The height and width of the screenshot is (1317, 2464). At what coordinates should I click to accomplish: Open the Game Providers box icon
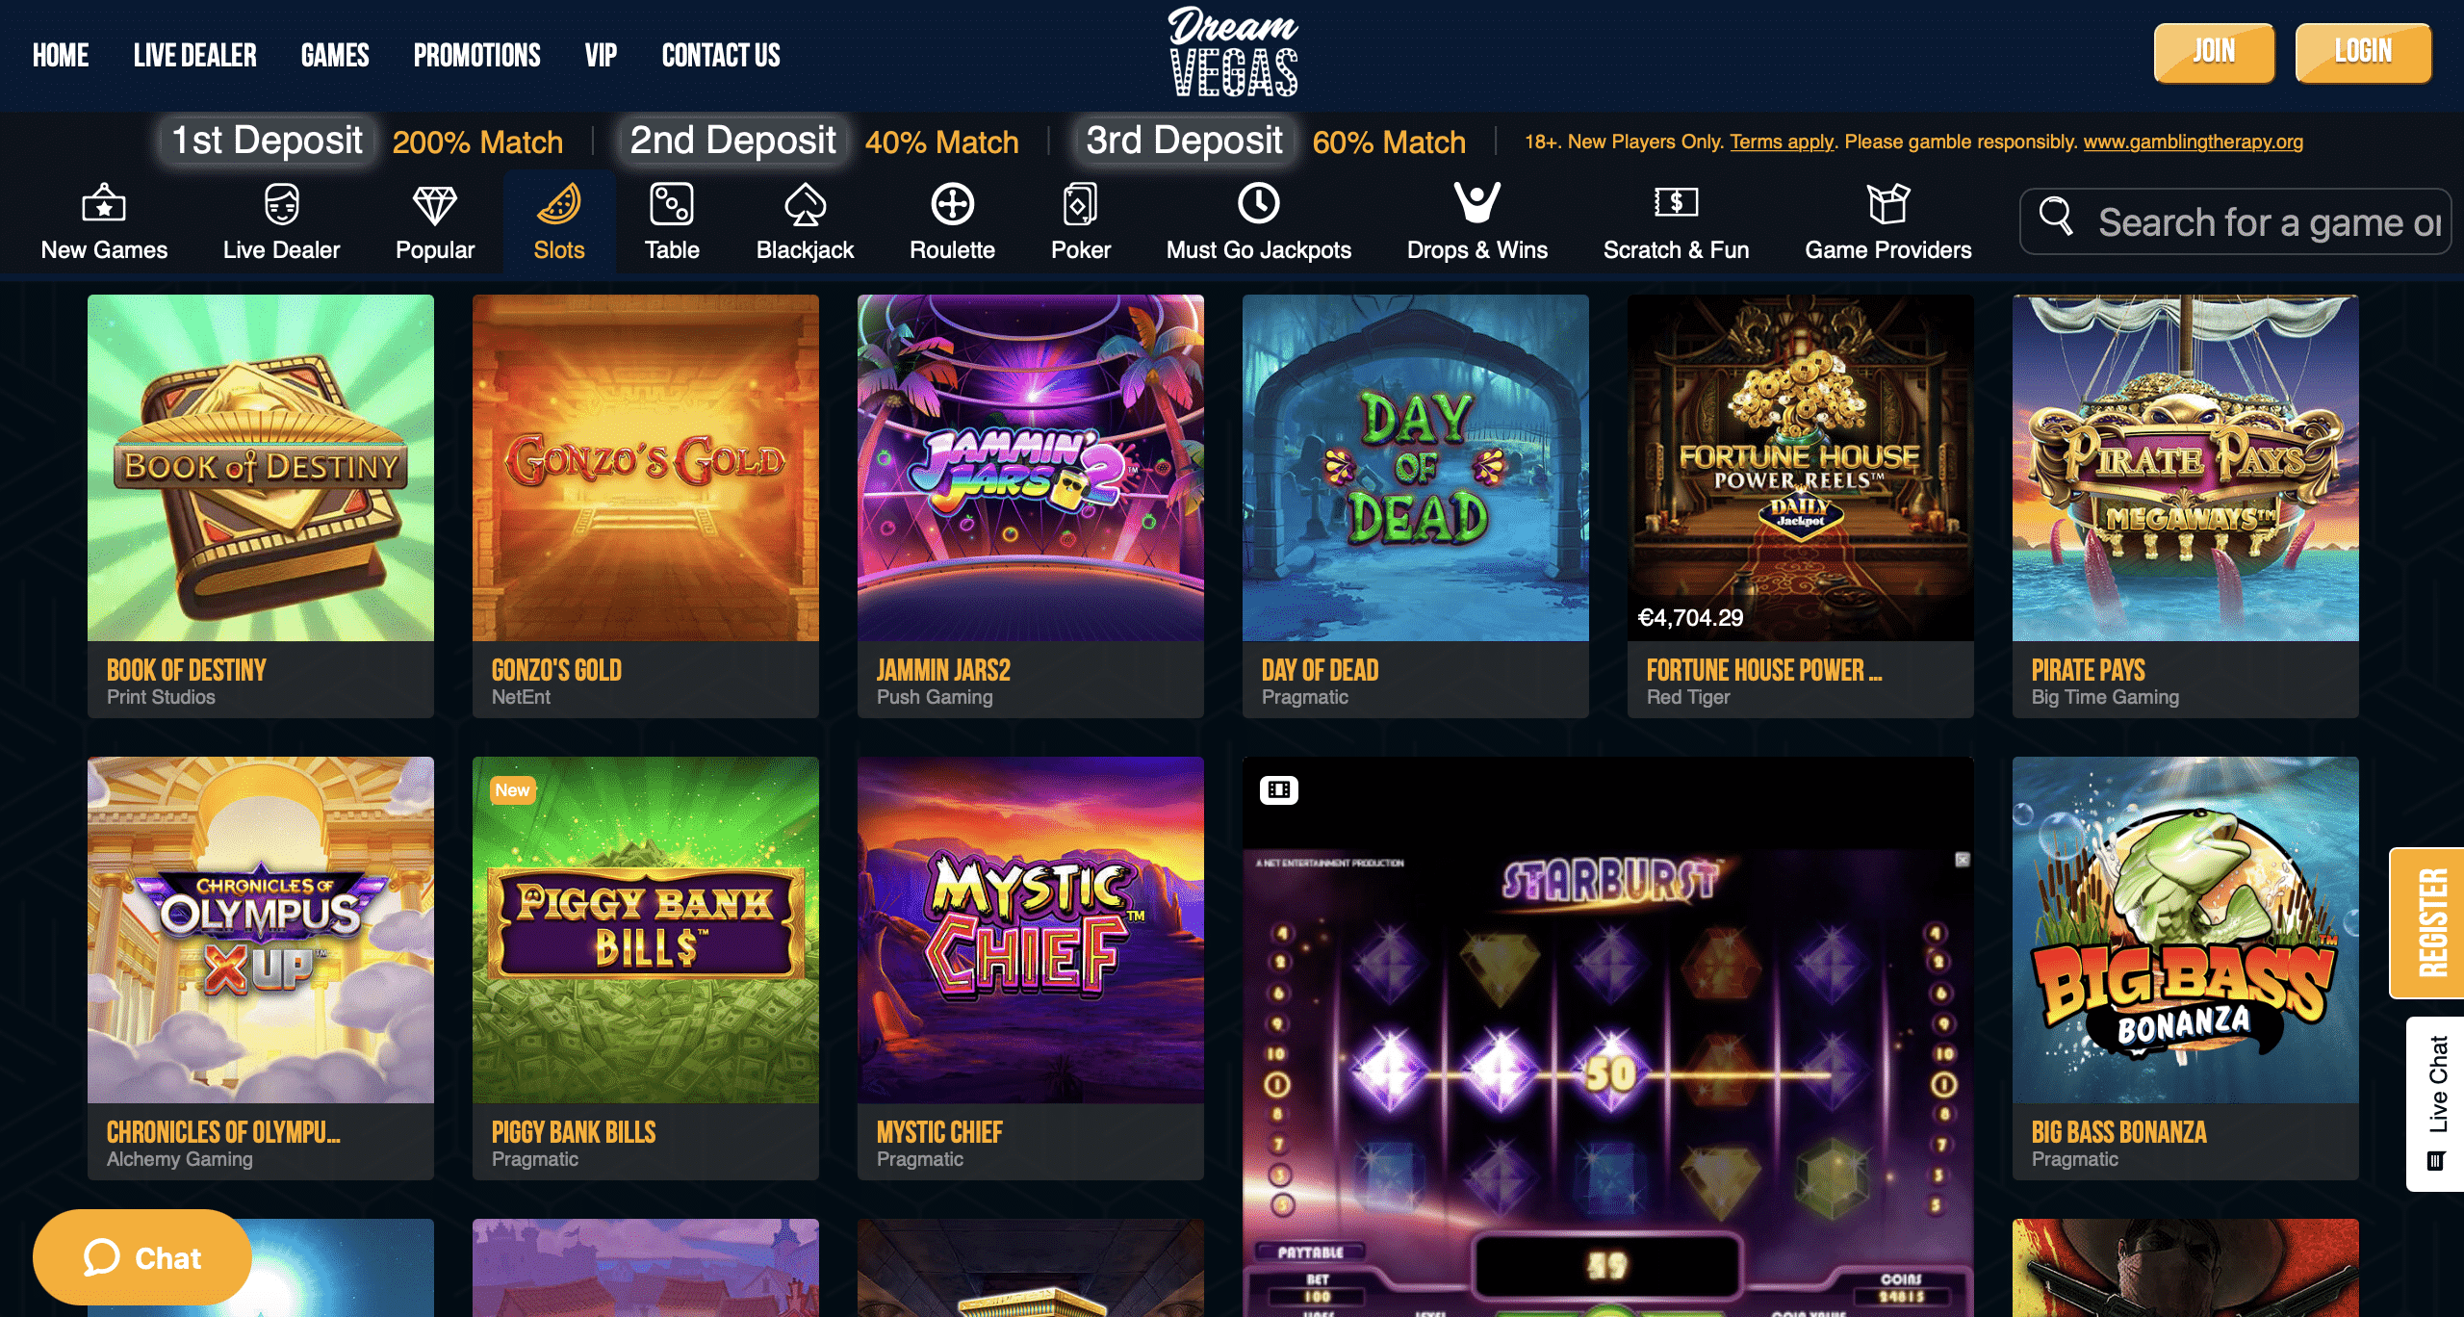click(x=1887, y=203)
